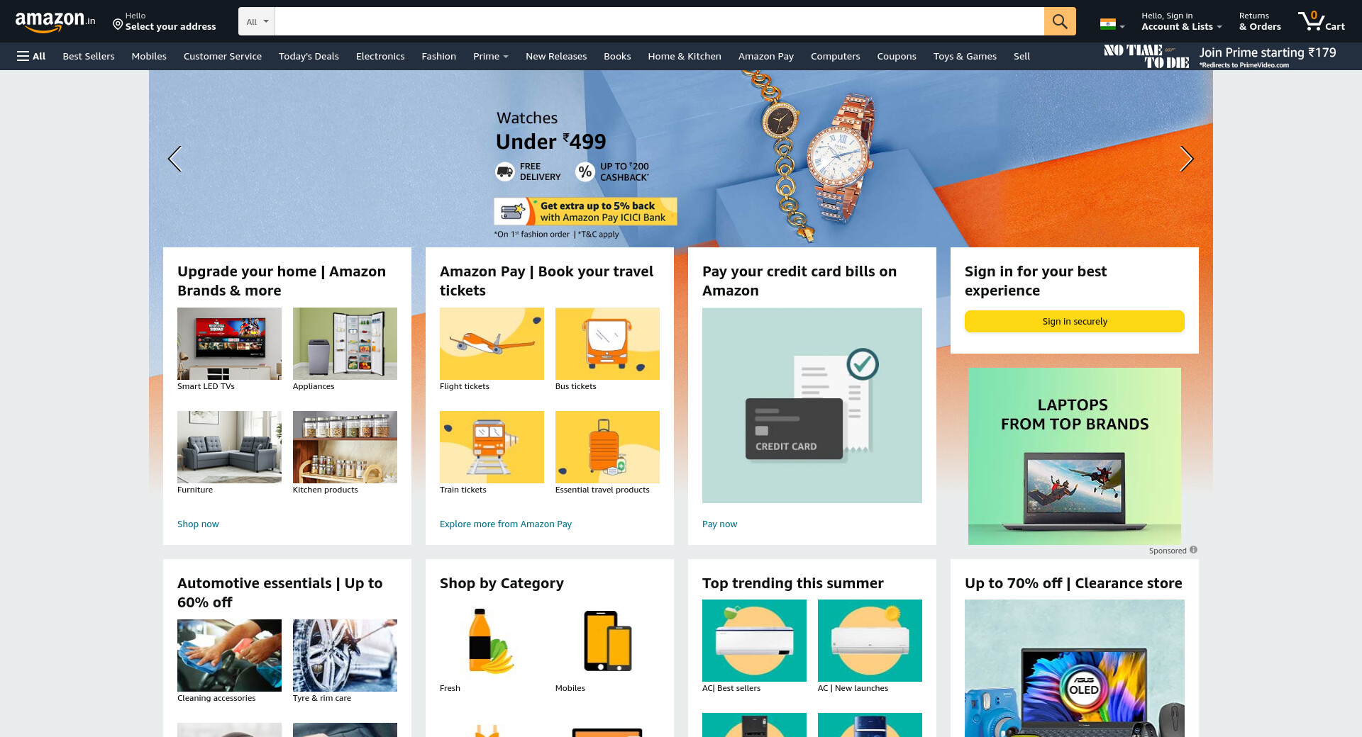
Task: Open the Furniture thumbnail
Action: [x=229, y=447]
